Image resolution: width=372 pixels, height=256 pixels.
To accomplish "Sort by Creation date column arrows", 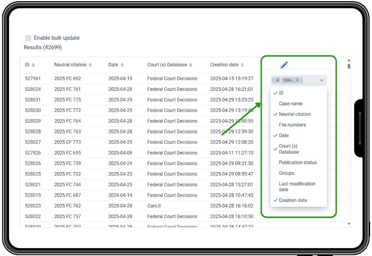I will [x=242, y=65].
